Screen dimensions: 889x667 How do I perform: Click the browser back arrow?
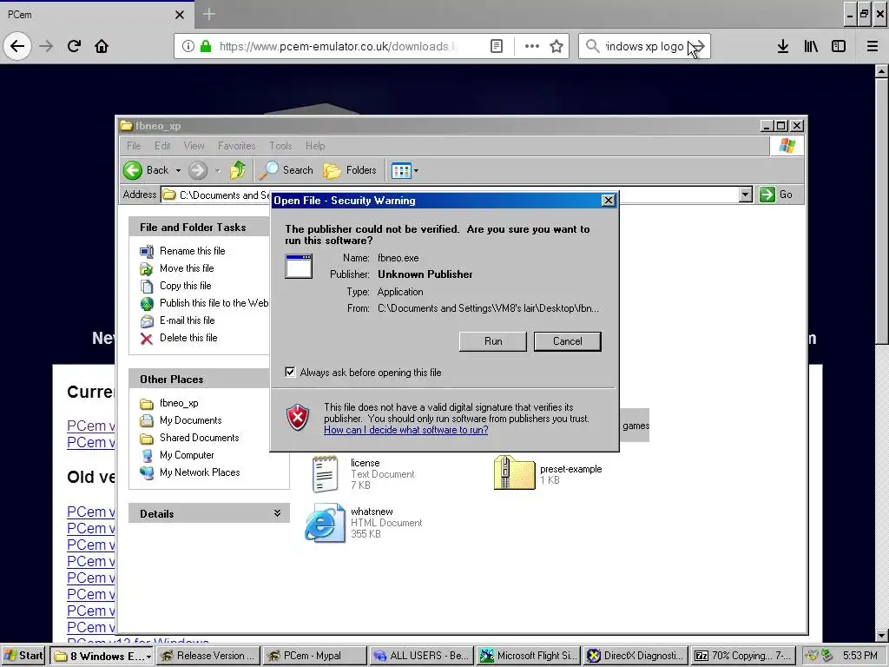(17, 46)
